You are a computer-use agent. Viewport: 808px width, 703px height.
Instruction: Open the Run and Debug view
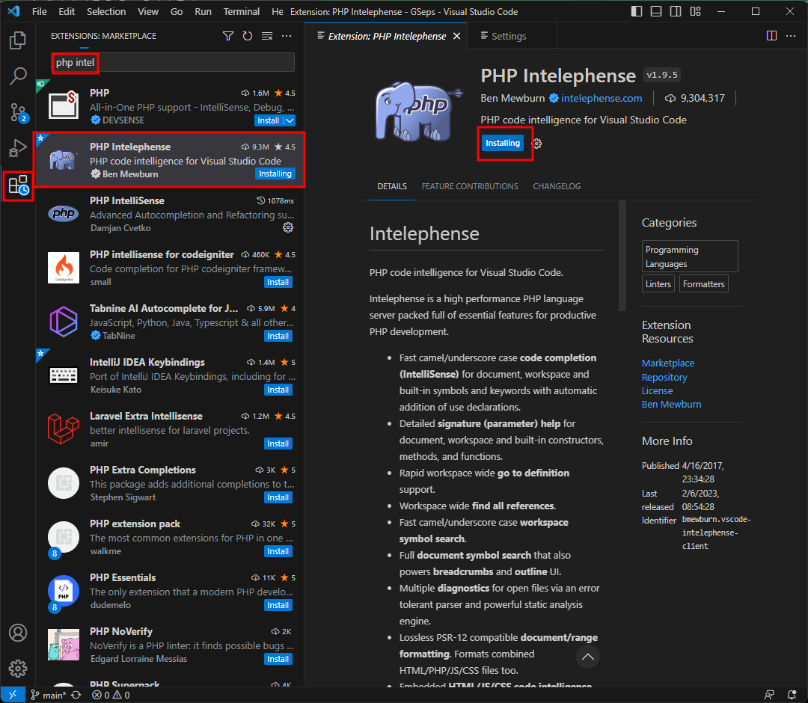18,148
